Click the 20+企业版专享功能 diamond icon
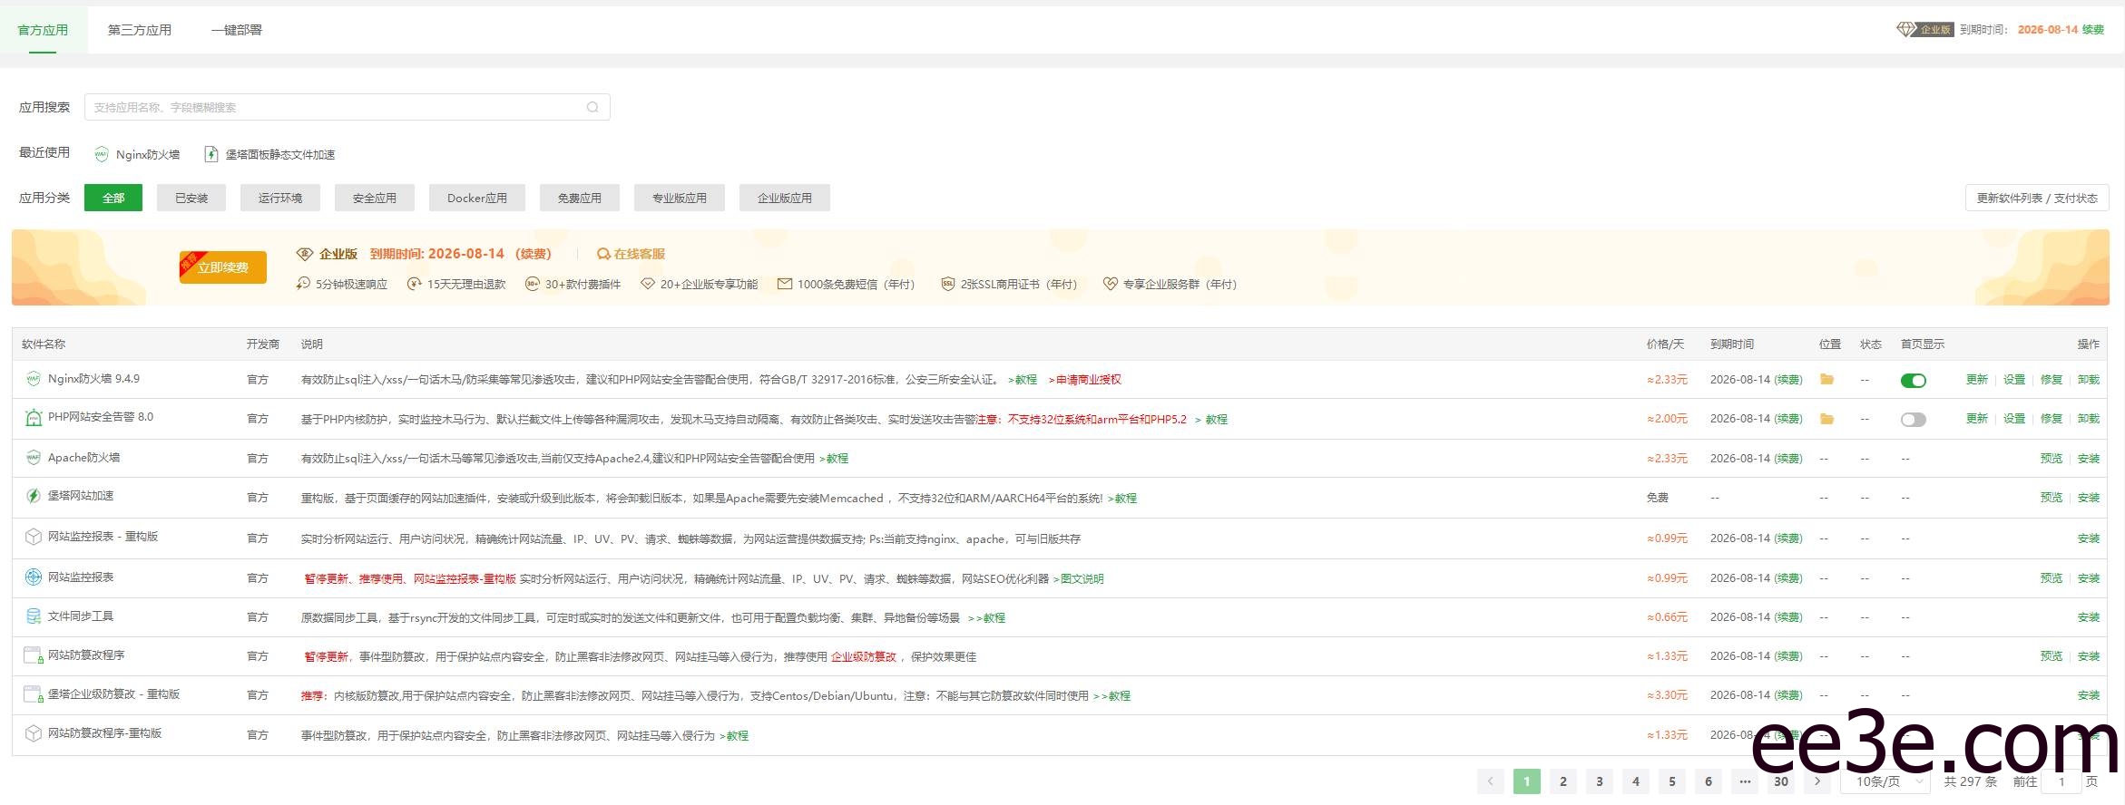Viewport: 2125px width, 805px height. (648, 284)
